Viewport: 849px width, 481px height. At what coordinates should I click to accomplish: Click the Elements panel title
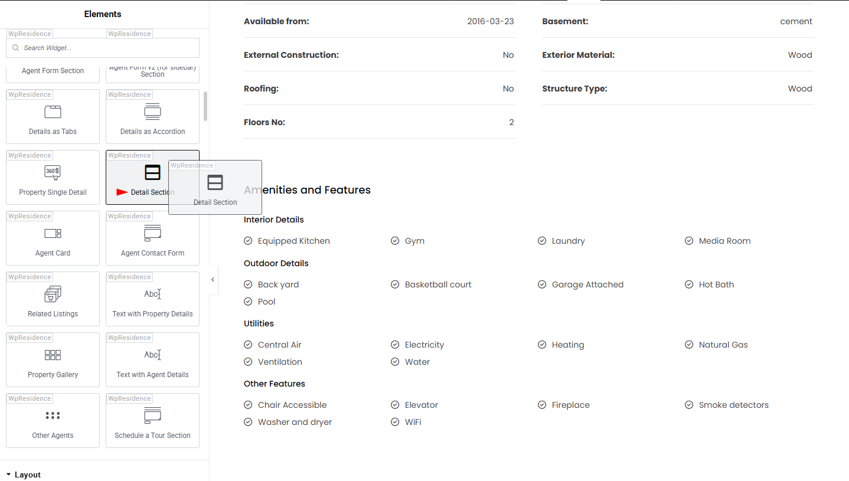[x=103, y=14]
